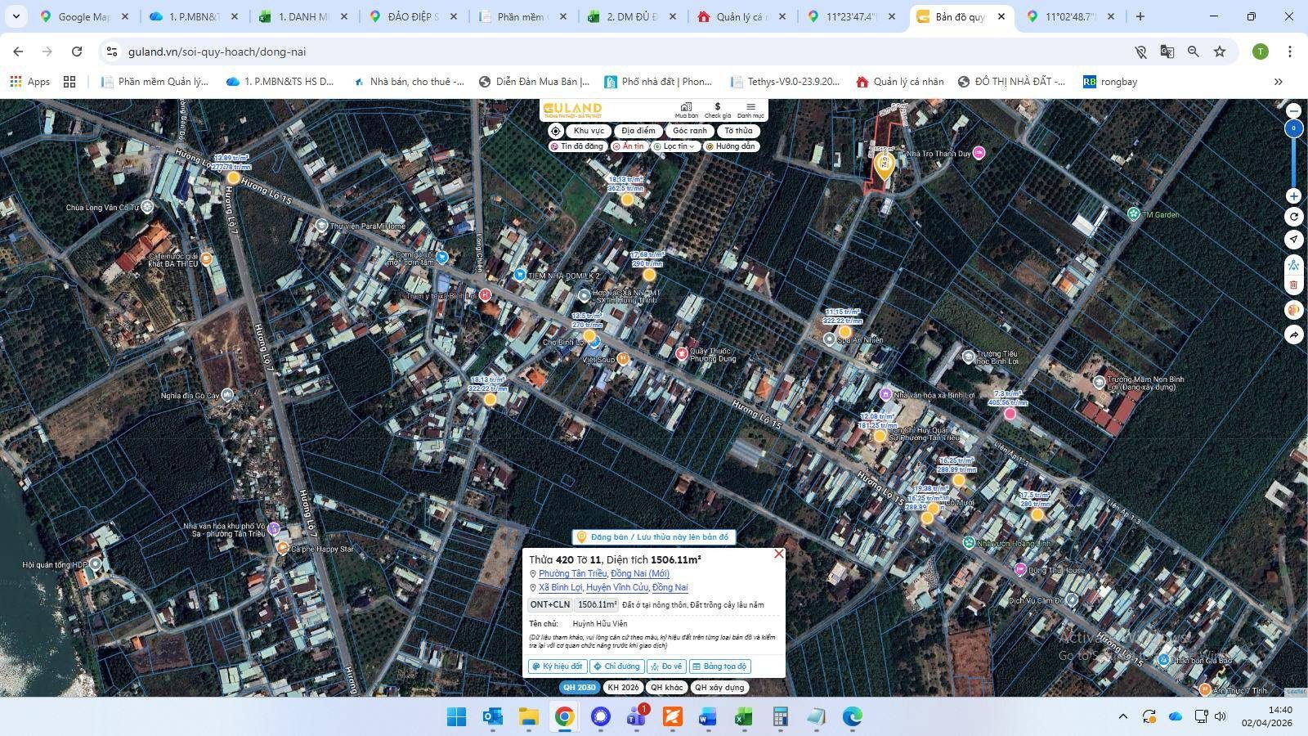1308x736 pixels.
Task: Click the Windows Start button
Action: (456, 717)
